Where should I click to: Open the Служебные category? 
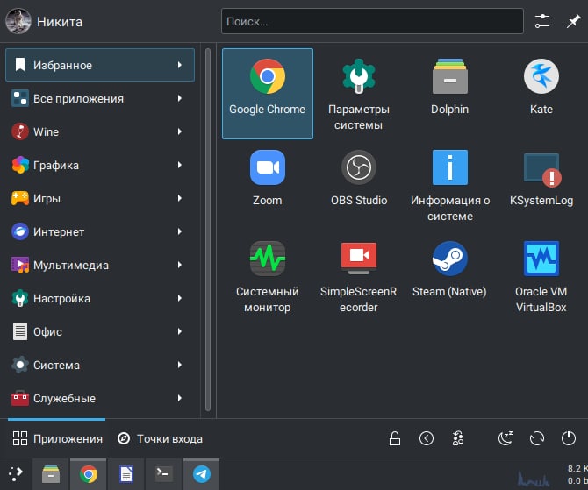pyautogui.click(x=100, y=398)
